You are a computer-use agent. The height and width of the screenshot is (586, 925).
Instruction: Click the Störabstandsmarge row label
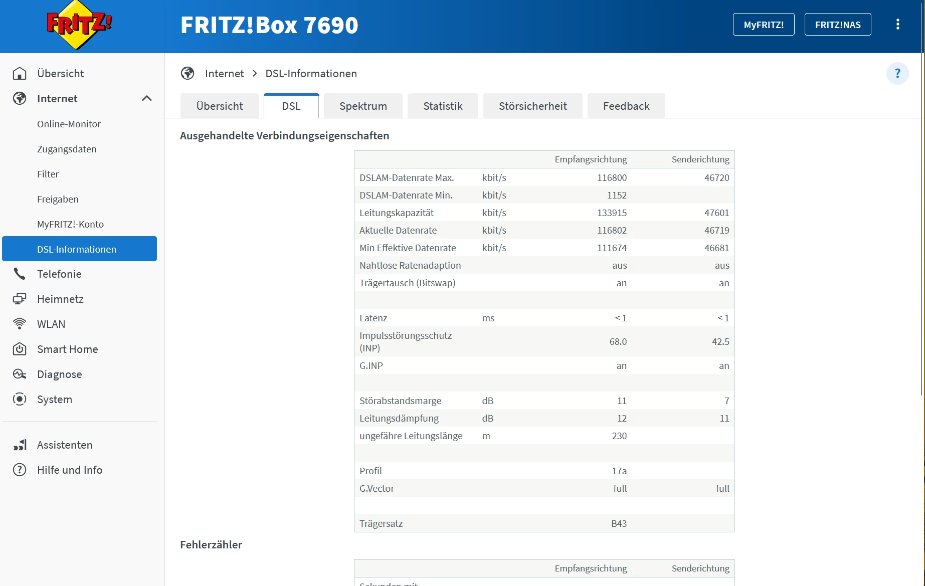(400, 401)
